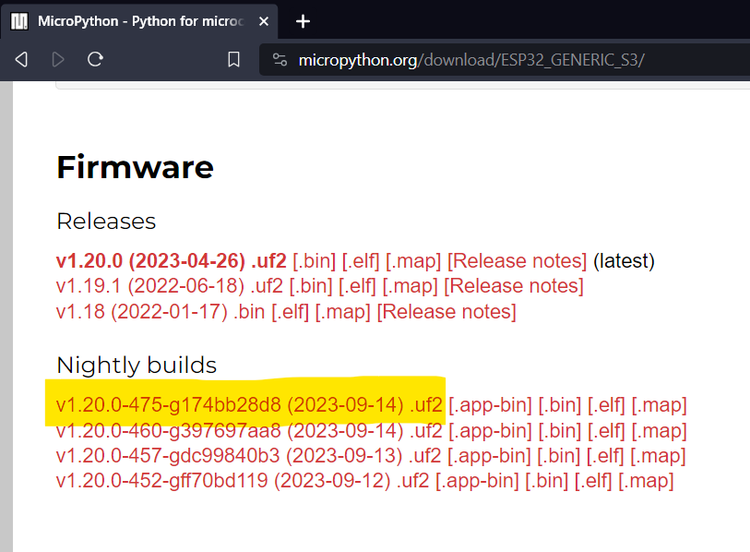Open [.elf] for v1.20.0-475 nightly build
The image size is (750, 552).
point(606,405)
